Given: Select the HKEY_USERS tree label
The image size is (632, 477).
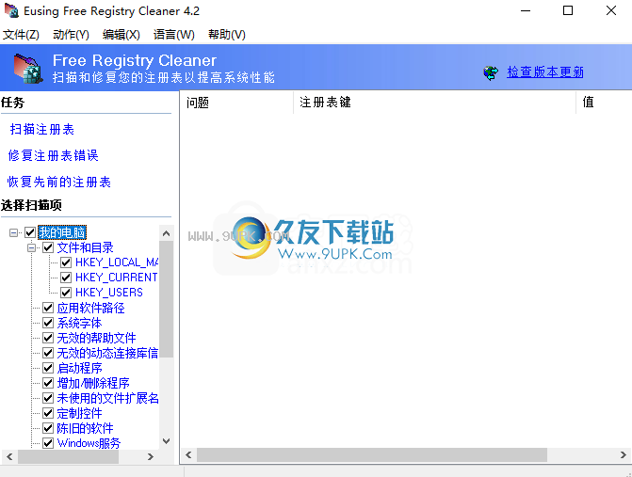Looking at the screenshot, I should 109,293.
